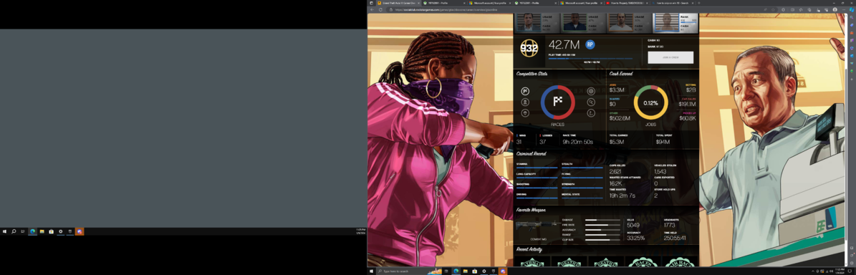Click the '2,621' cops killed value
The height and width of the screenshot is (275, 856).
(x=615, y=171)
